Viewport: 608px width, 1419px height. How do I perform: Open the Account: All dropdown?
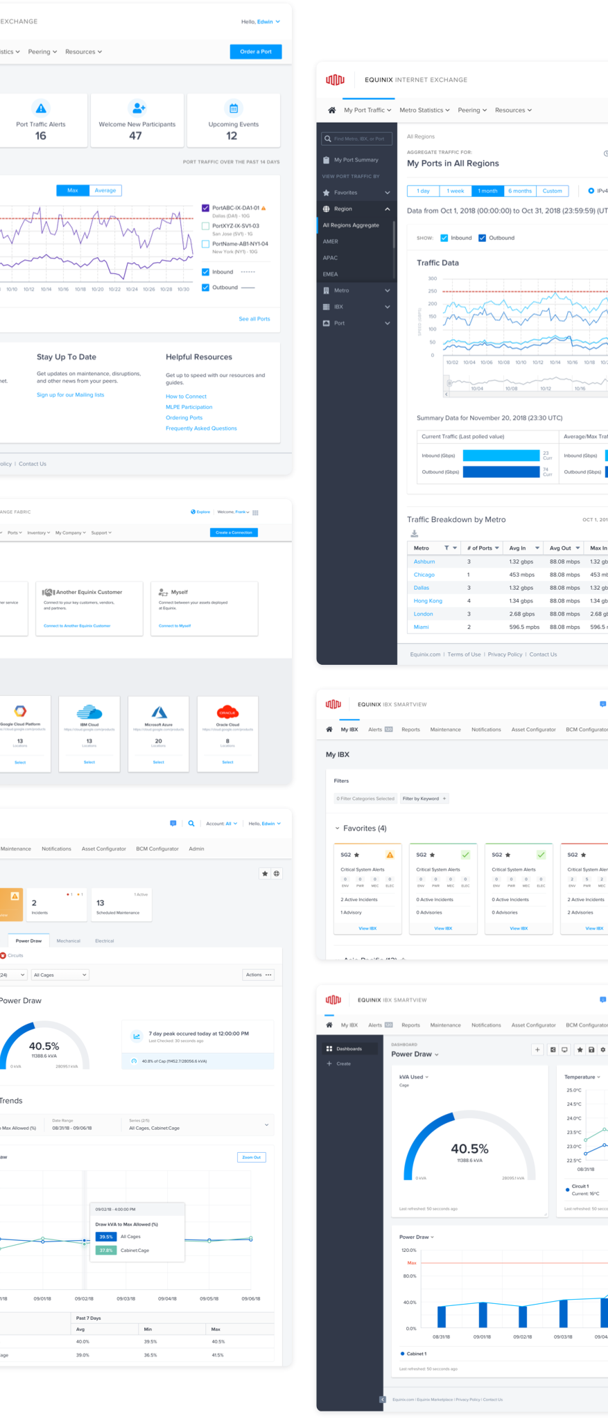coord(222,824)
